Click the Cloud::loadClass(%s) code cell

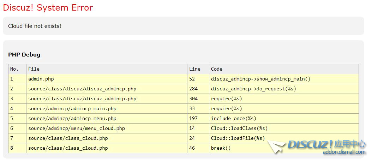239,128
